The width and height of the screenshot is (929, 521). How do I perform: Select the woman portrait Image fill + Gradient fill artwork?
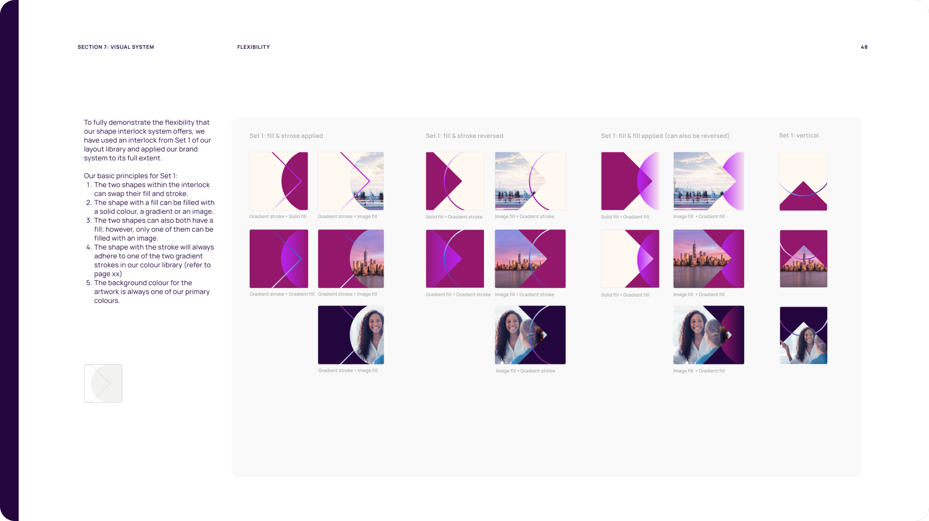(708, 335)
